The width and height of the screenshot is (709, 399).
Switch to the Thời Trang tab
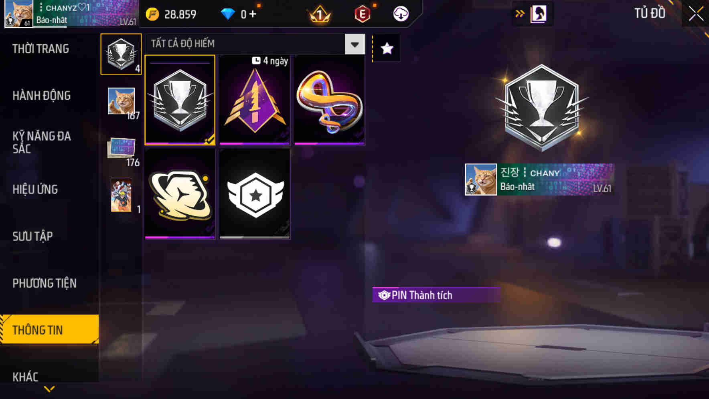coord(41,49)
